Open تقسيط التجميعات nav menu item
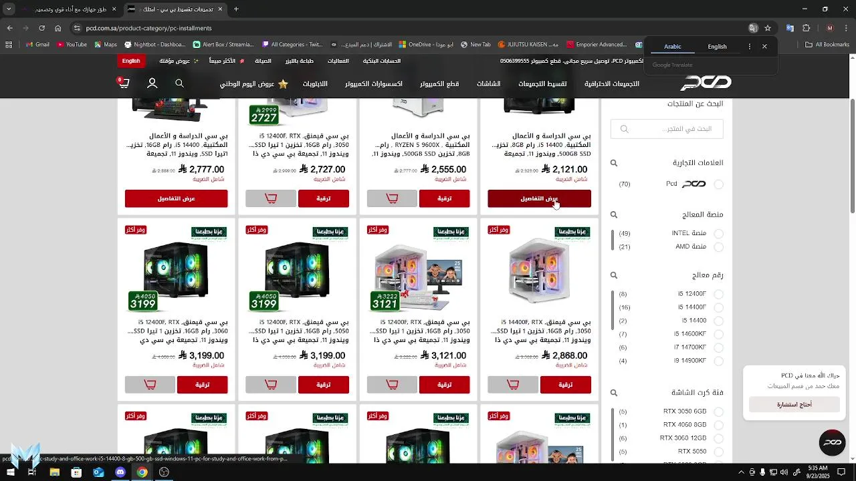 click(x=542, y=84)
